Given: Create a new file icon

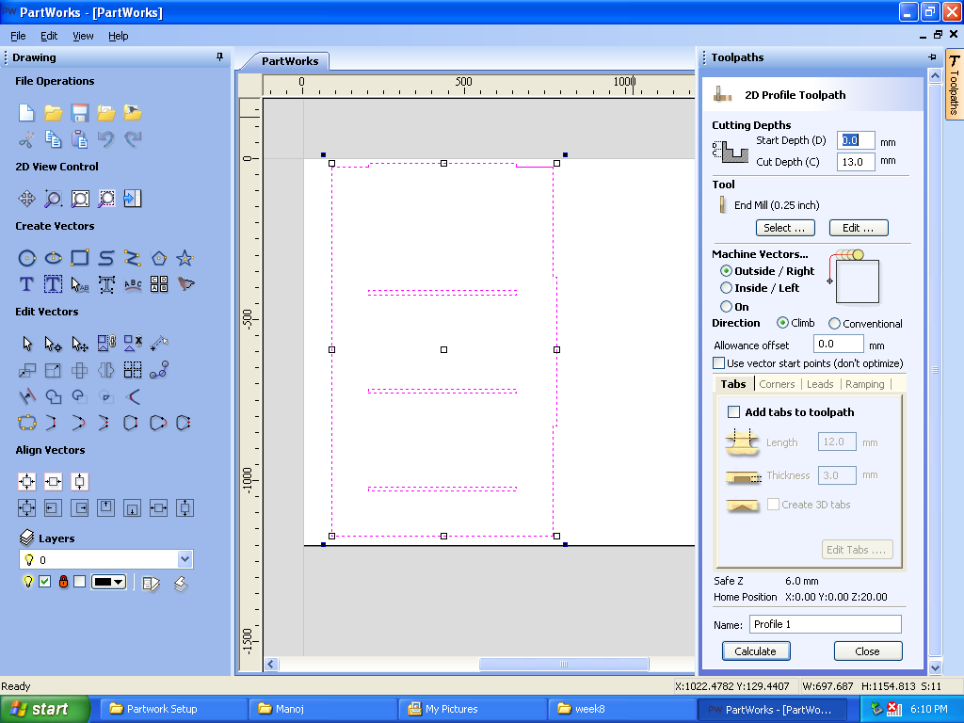Looking at the screenshot, I should click(26, 113).
